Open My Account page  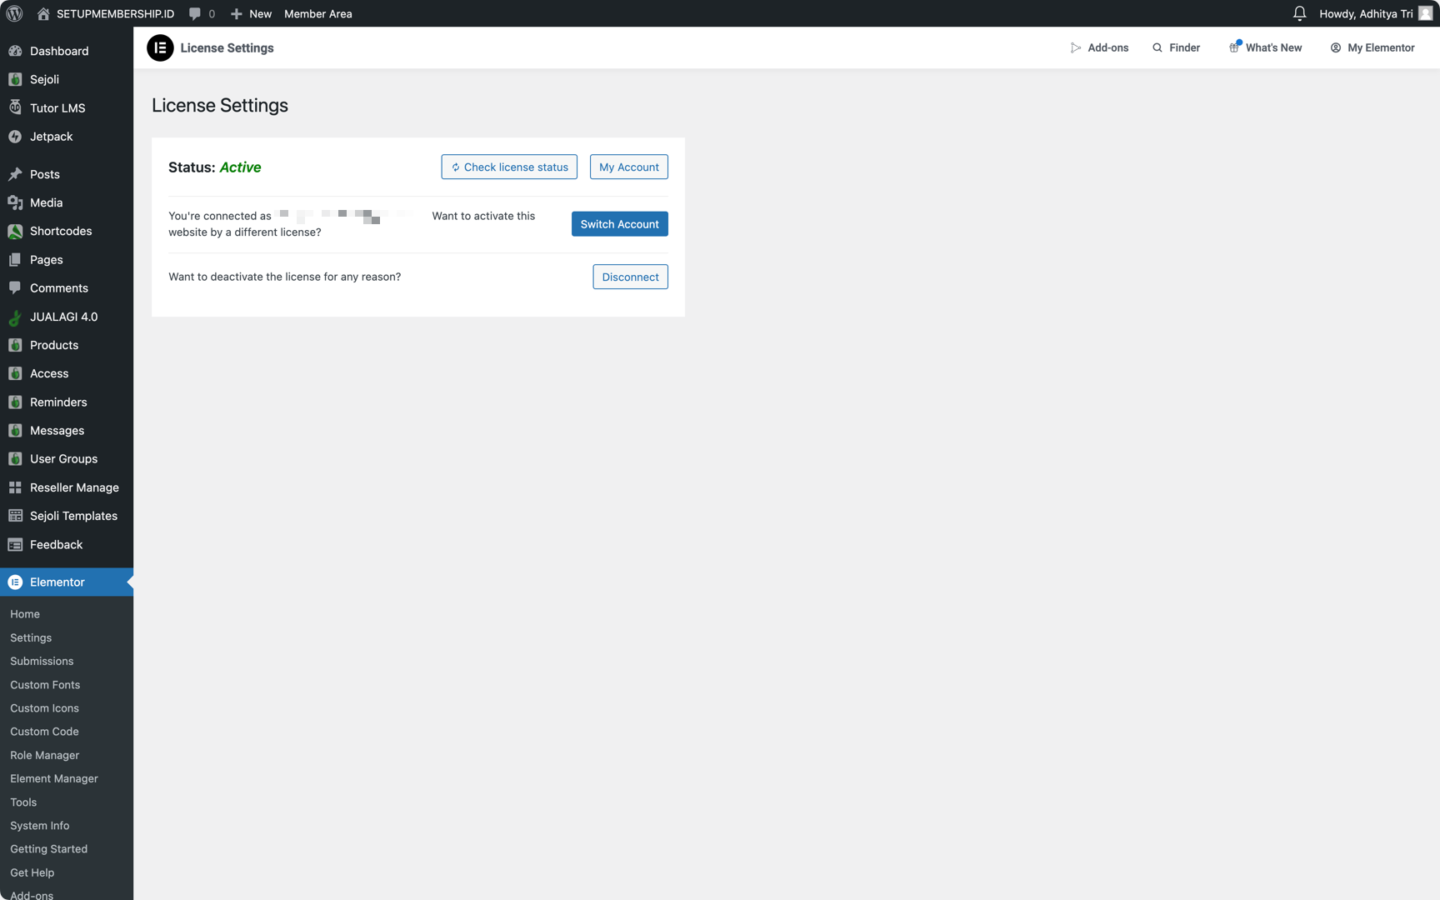click(x=628, y=167)
